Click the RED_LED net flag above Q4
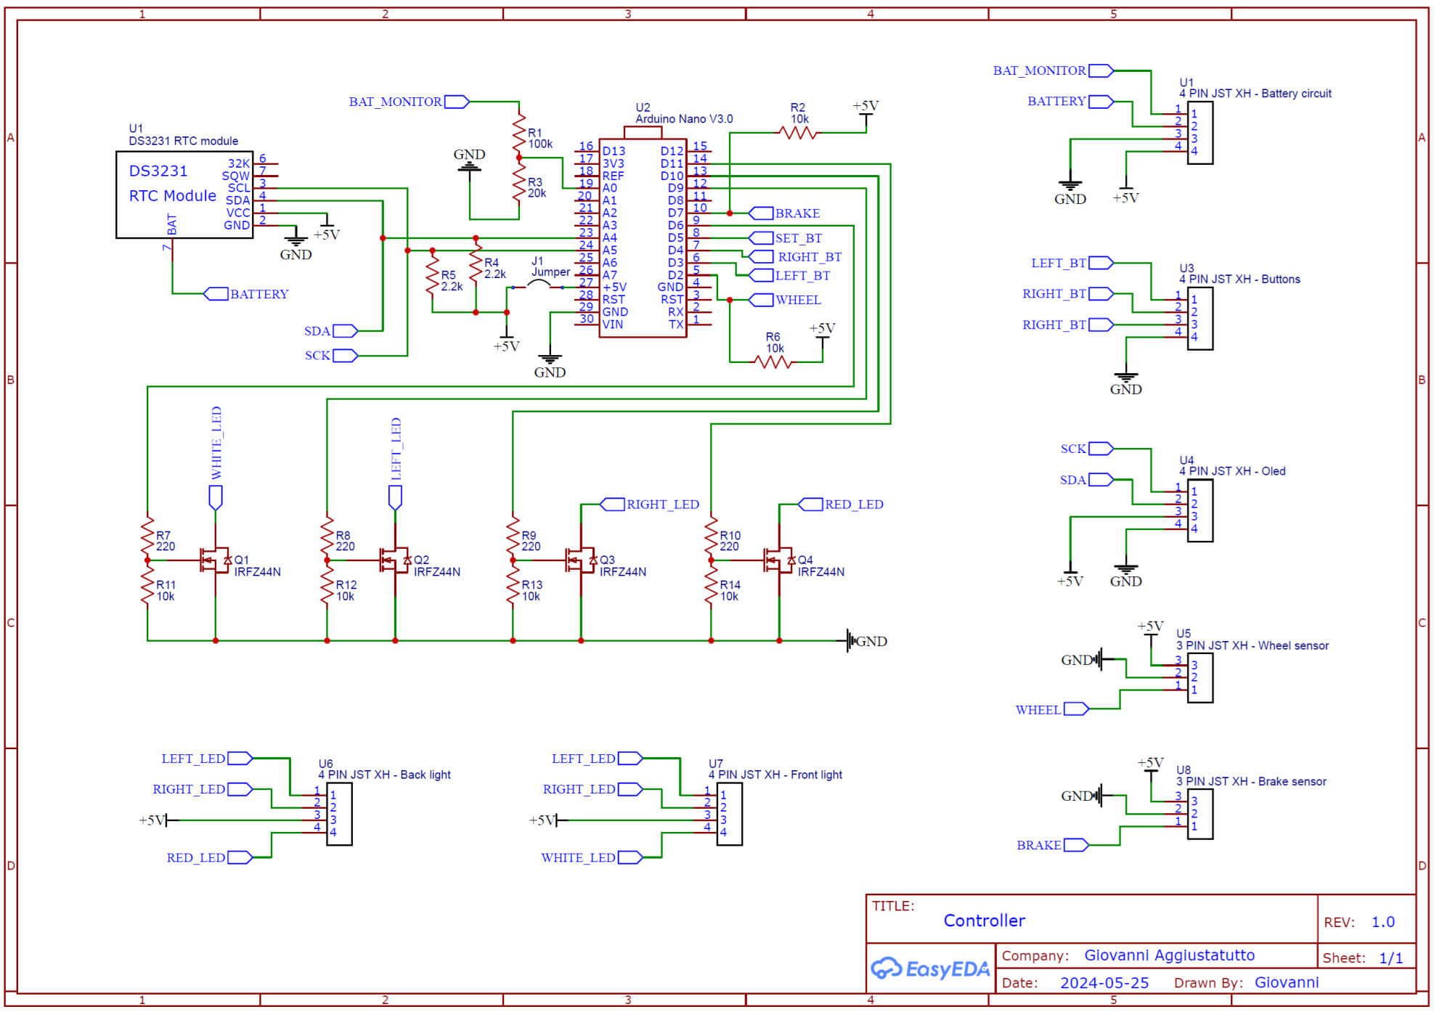This screenshot has width=1434, height=1012. [841, 504]
